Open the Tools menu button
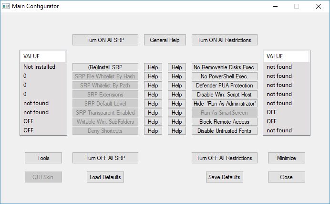Viewport: 330px width, 204px height. coord(43,158)
